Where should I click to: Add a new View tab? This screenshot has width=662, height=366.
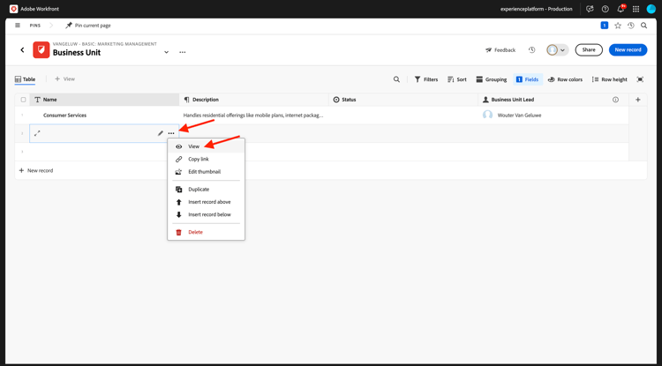click(64, 78)
